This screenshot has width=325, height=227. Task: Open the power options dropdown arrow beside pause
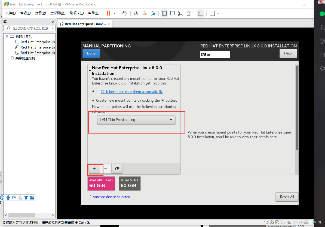tap(114, 13)
